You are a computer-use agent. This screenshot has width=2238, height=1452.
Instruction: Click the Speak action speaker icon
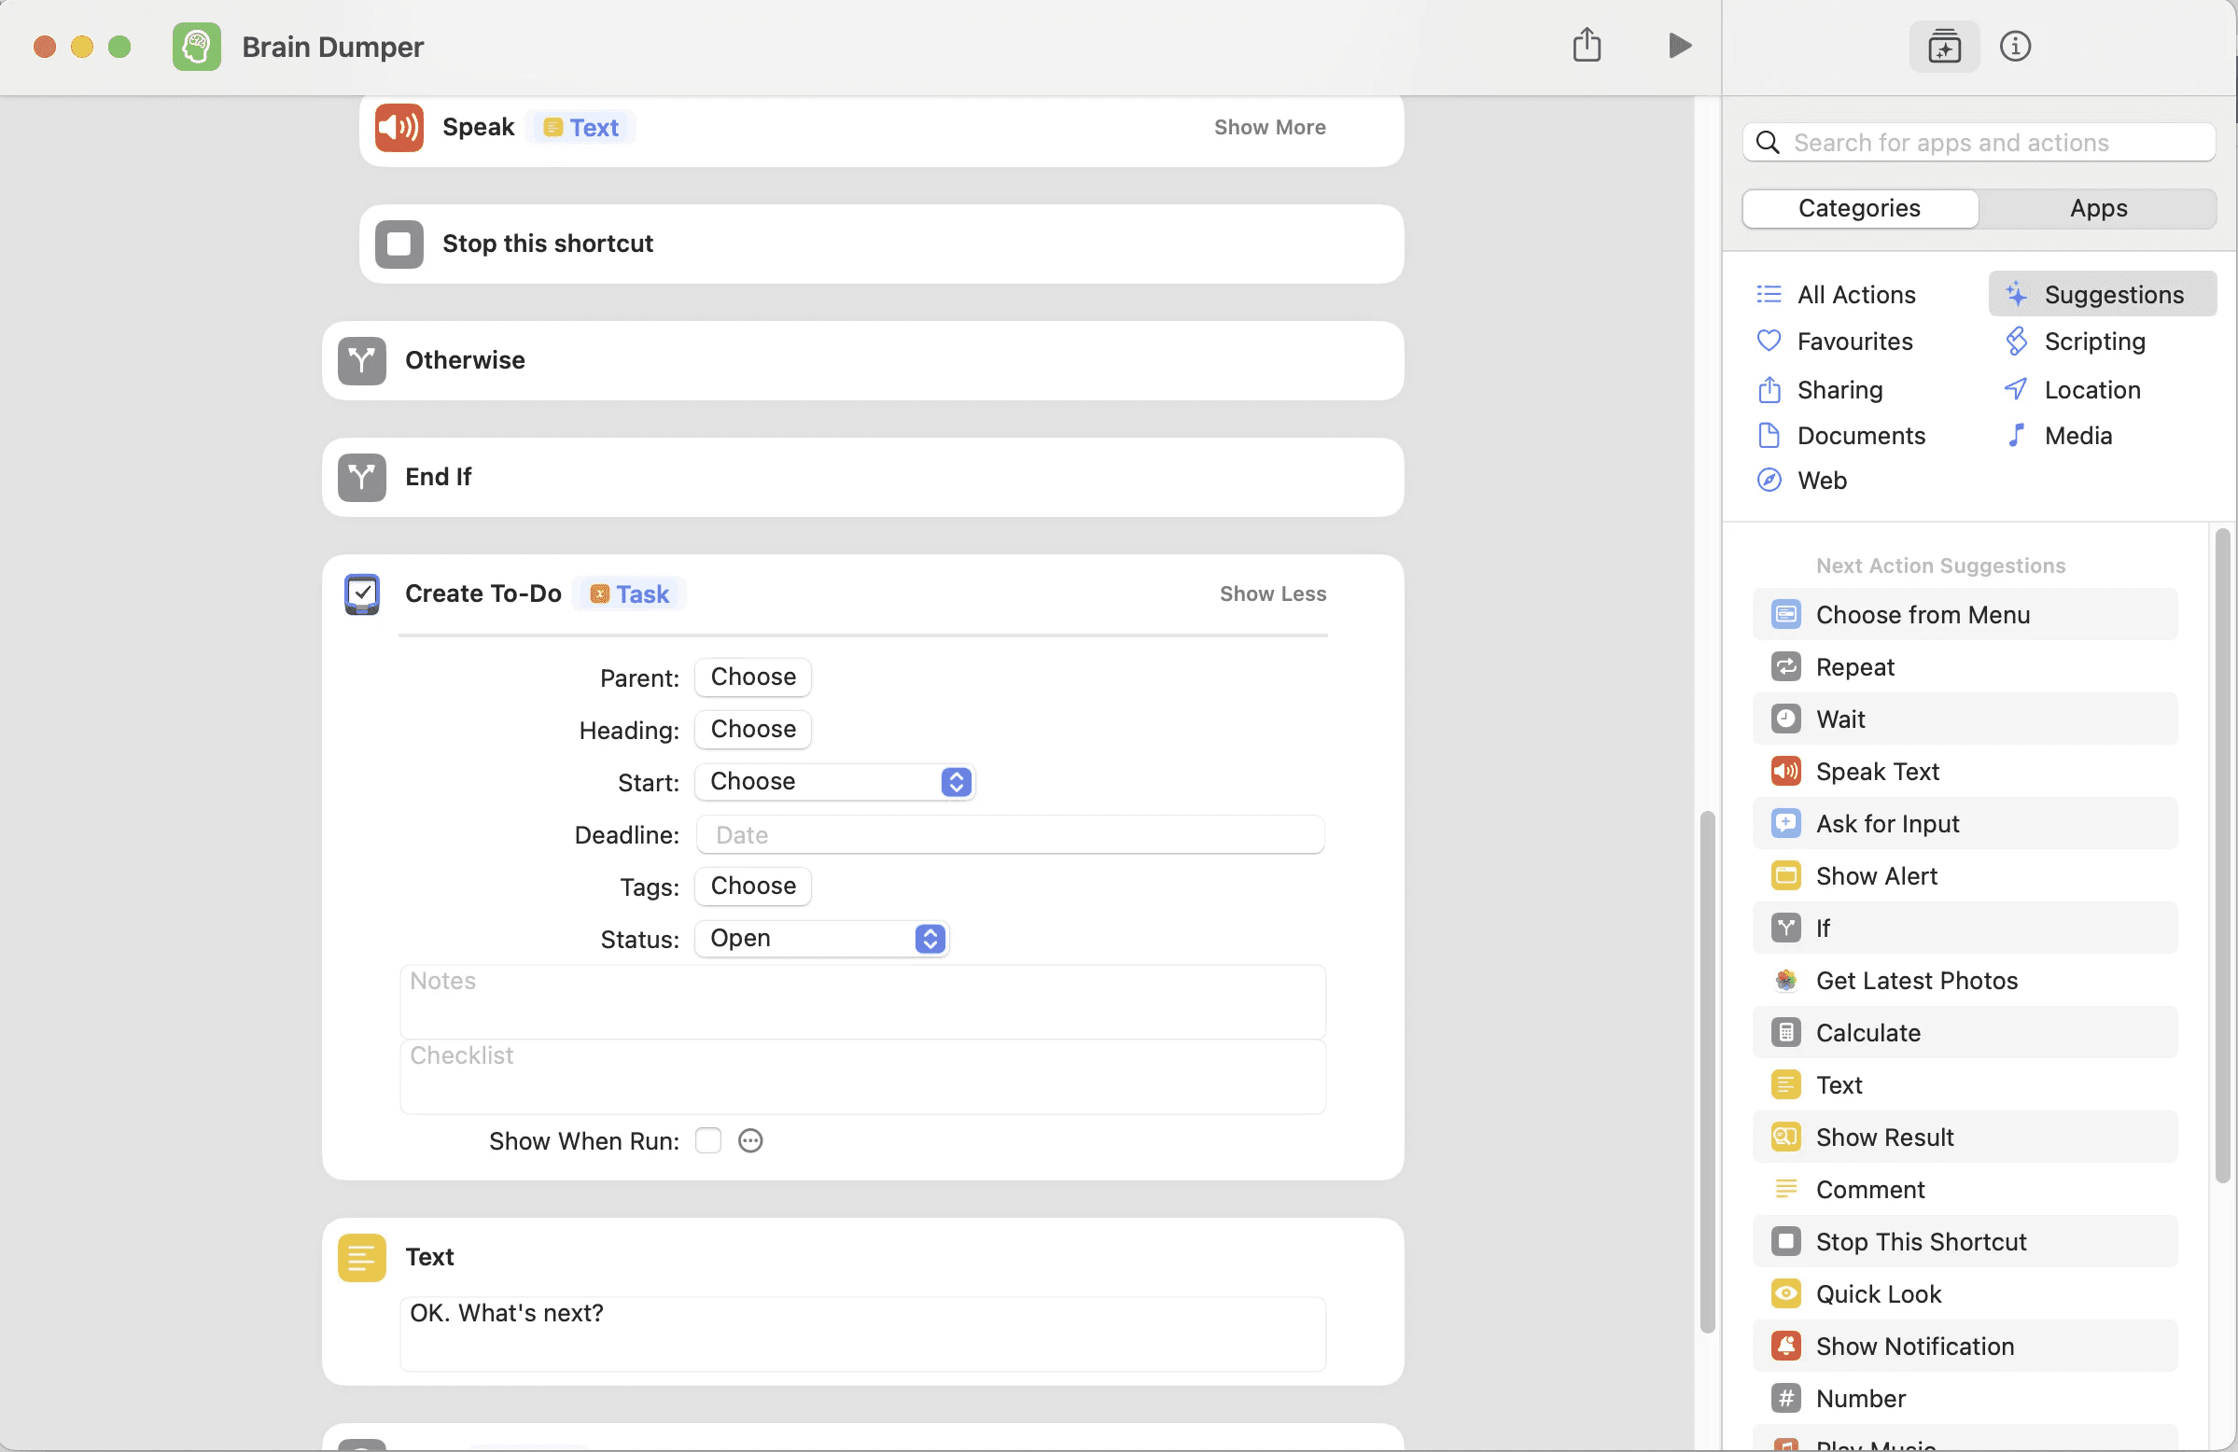click(x=399, y=127)
